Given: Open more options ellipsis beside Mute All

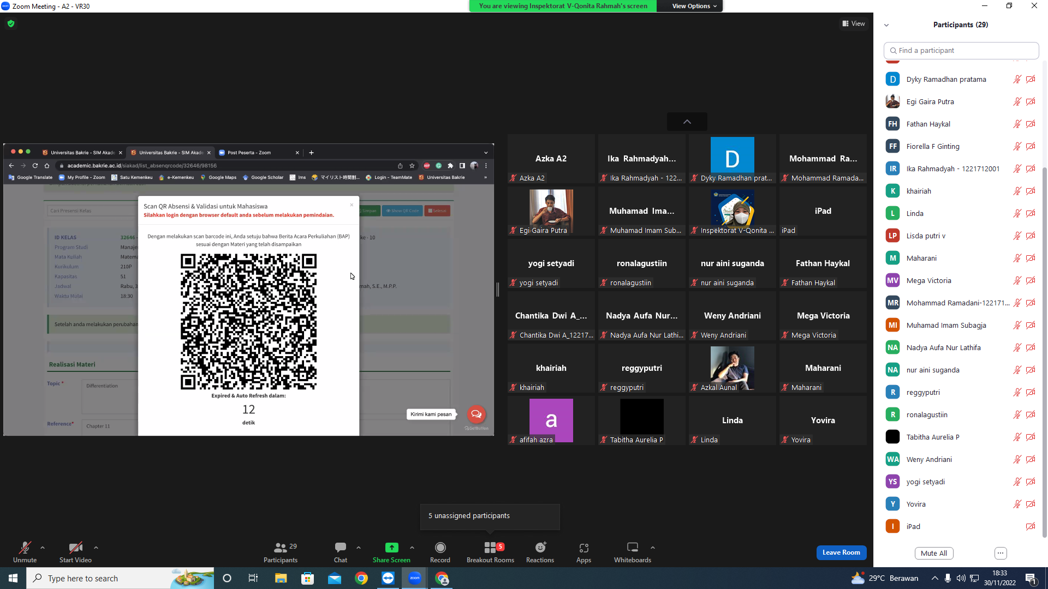Looking at the screenshot, I should coord(1001,553).
